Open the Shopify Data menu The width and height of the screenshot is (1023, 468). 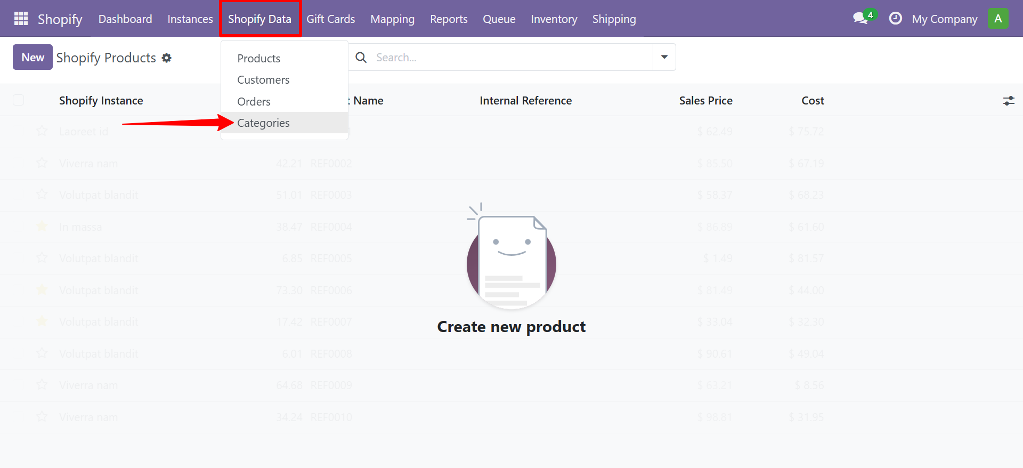coord(260,19)
